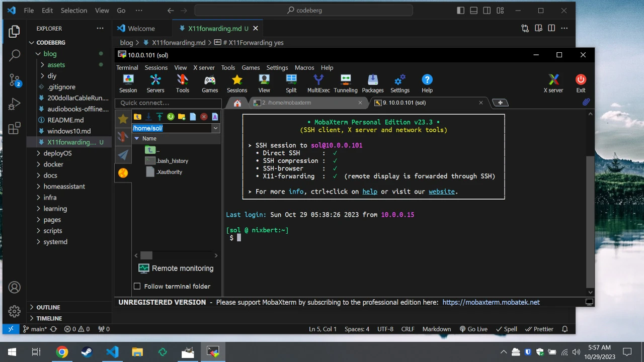Open VS Code Search in activity bar

(14, 55)
